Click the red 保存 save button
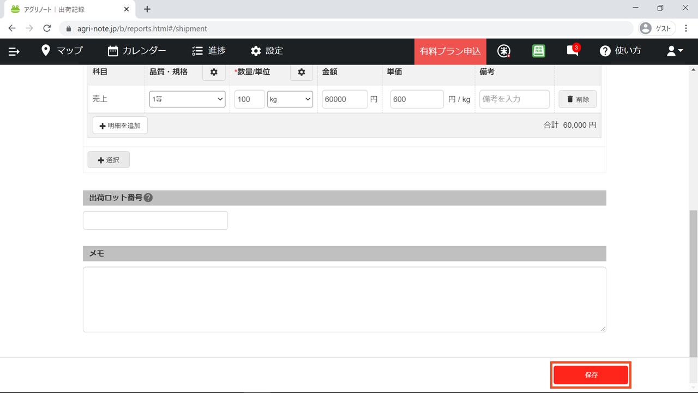Viewport: 698px width, 393px height. point(591,375)
